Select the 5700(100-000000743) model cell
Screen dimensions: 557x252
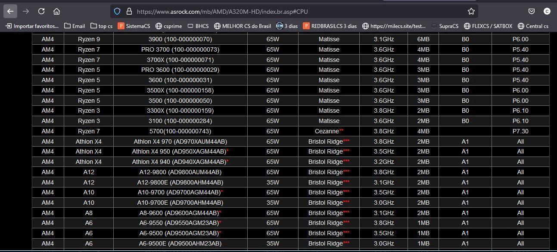pos(180,131)
